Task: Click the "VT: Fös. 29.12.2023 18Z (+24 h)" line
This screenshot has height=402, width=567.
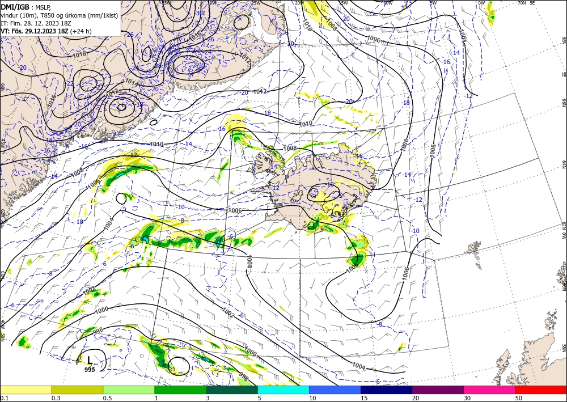Action: pos(46,31)
